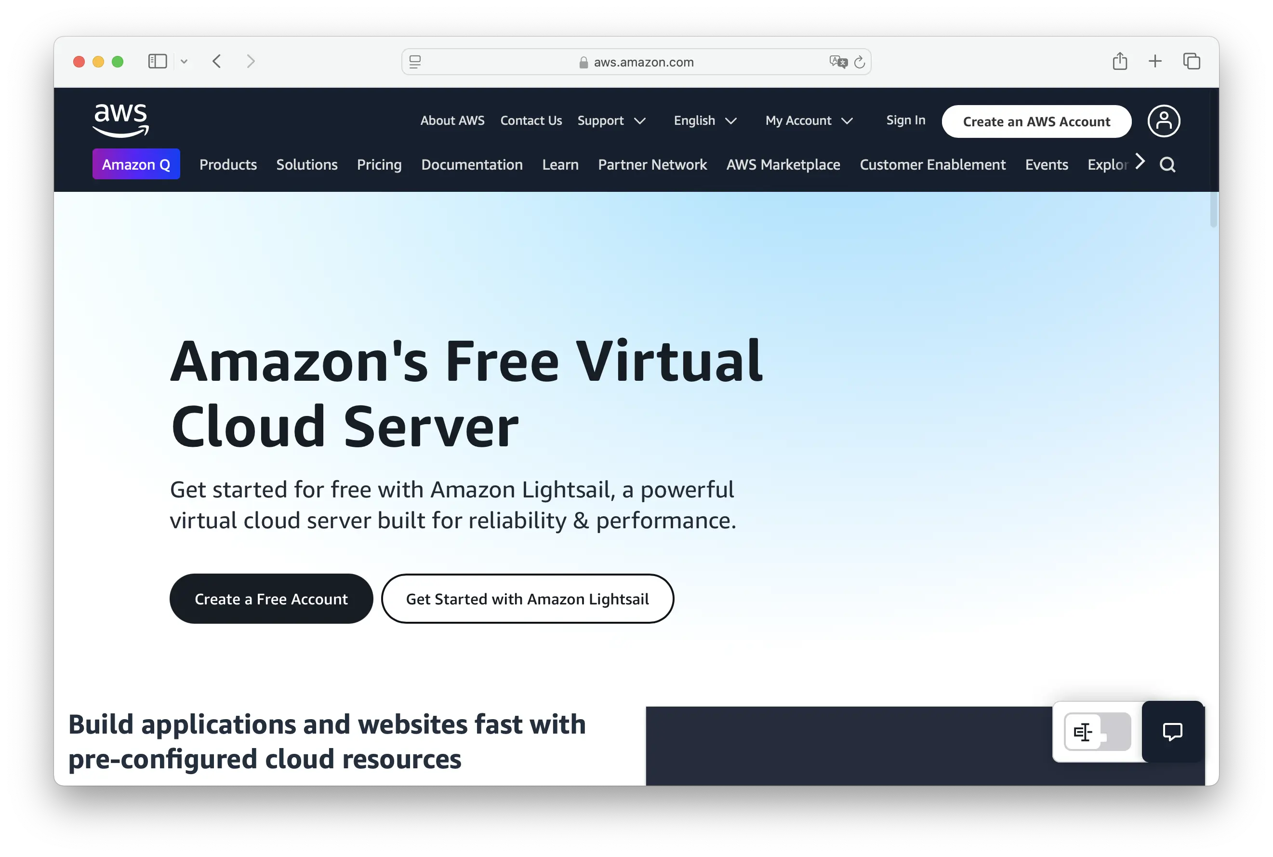This screenshot has height=857, width=1273.
Task: Open site search from the navigation bar
Action: 1168,164
